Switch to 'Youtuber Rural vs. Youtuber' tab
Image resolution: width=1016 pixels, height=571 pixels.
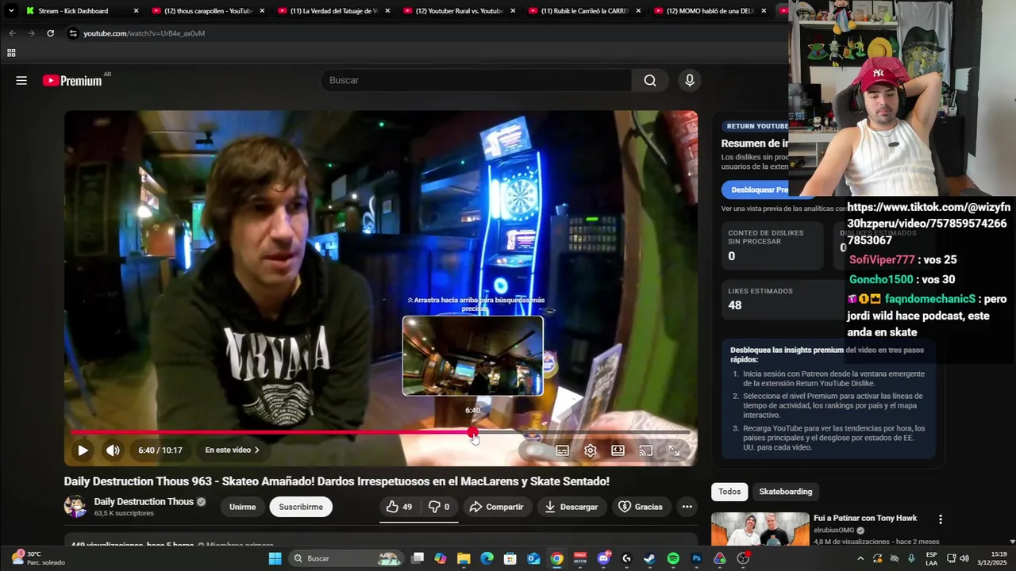(x=459, y=11)
